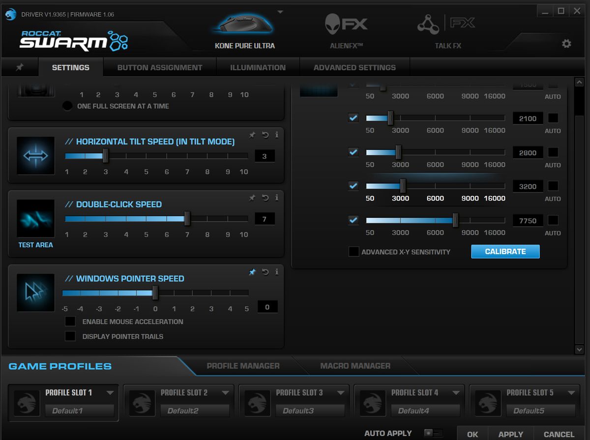Click the Cancel button
This screenshot has width=590, height=440.
tap(559, 434)
